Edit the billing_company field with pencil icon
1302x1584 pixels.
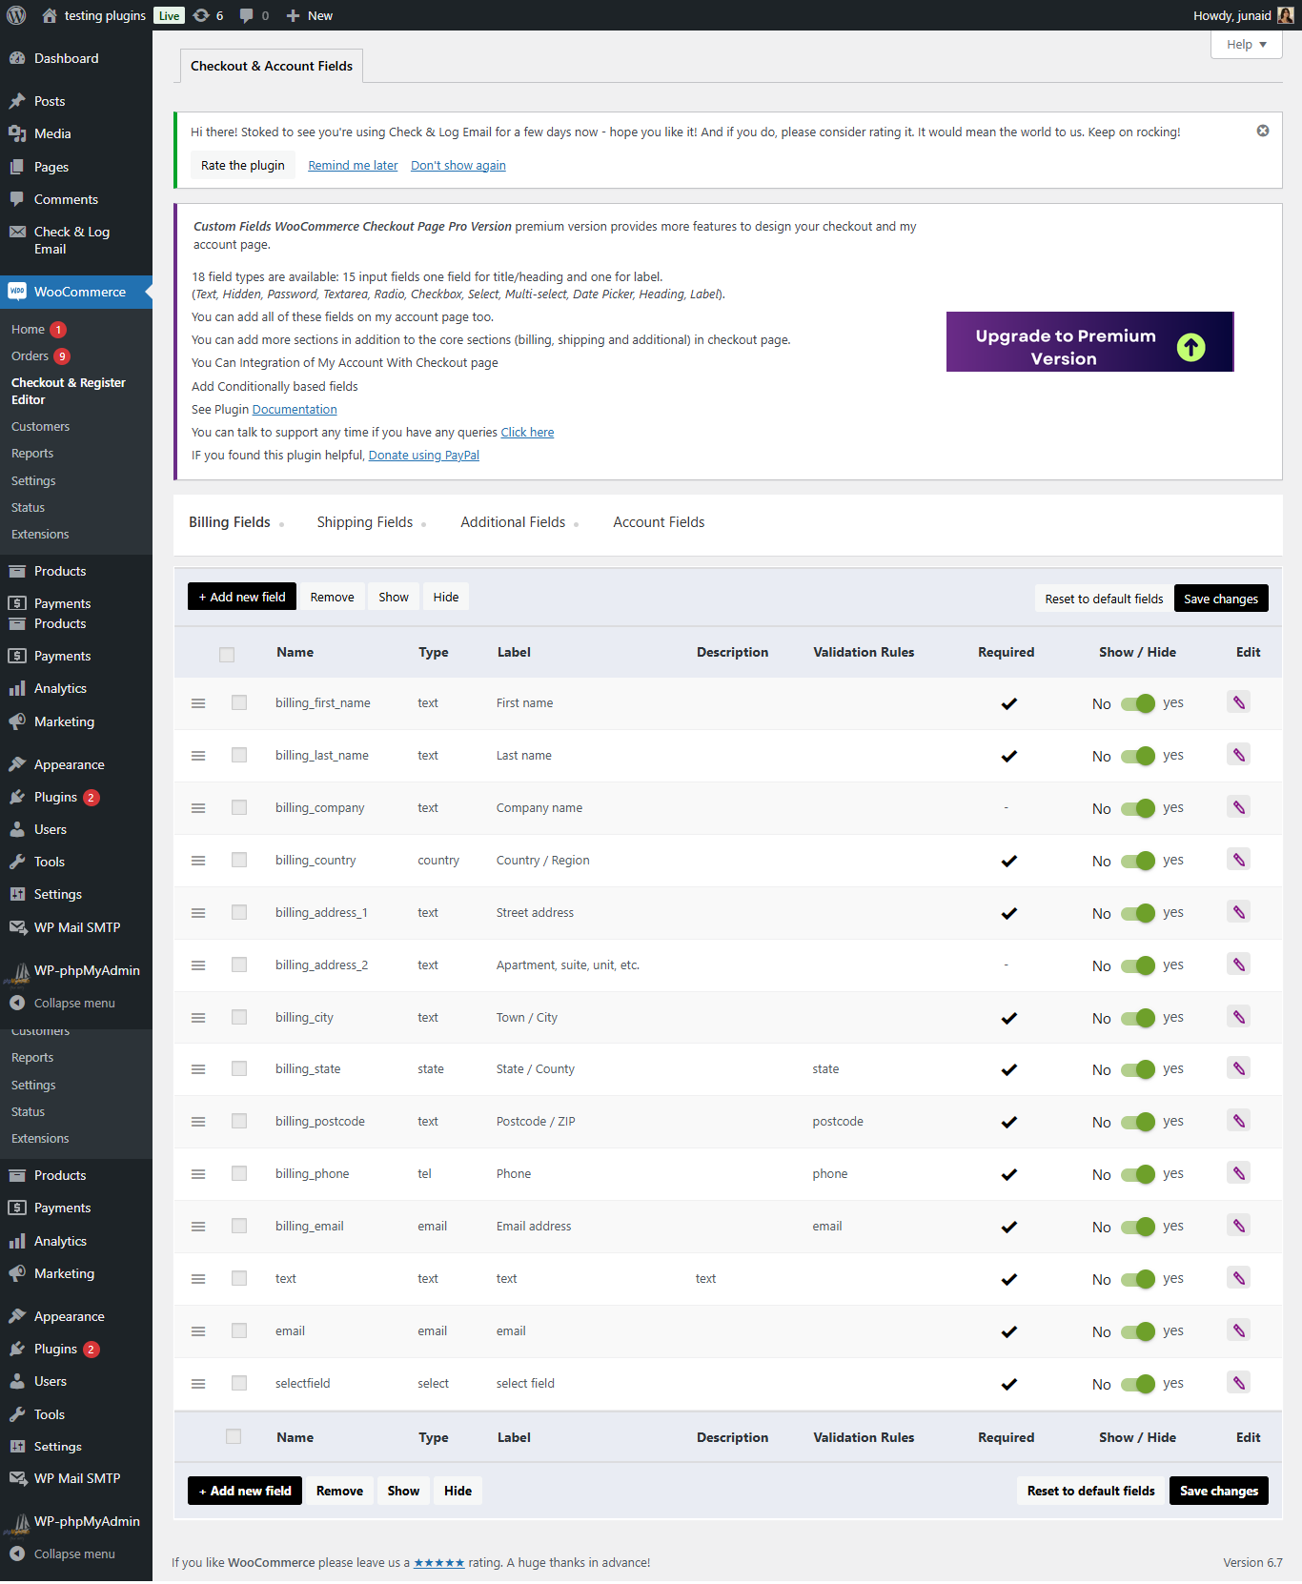[1238, 807]
